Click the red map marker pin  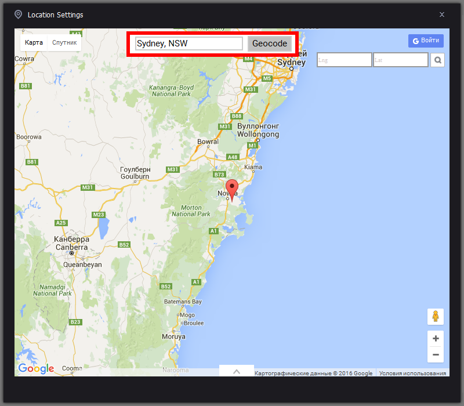coord(231,190)
